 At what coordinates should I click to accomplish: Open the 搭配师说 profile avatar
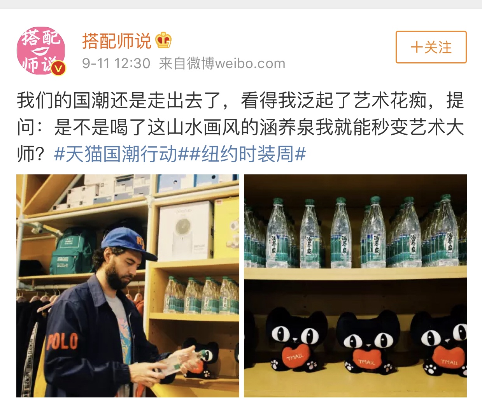pos(41,51)
